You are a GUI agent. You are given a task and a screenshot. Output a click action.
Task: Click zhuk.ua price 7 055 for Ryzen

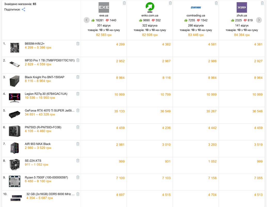258,178
